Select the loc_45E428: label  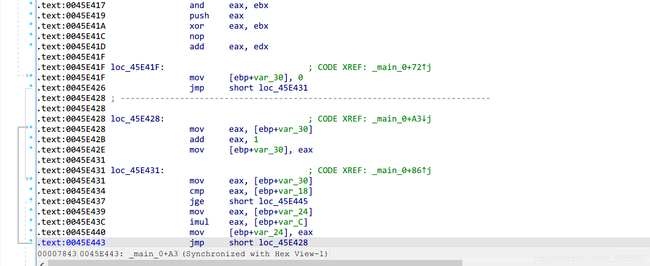138,119
